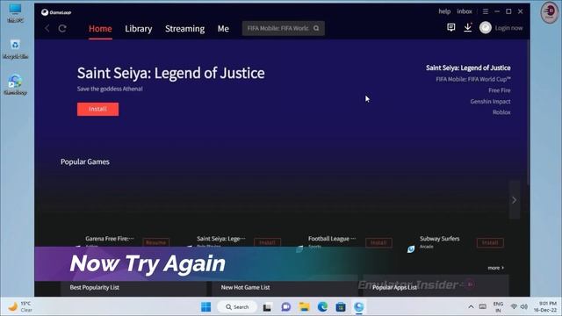Click the help link
The width and height of the screenshot is (562, 316).
click(x=444, y=11)
